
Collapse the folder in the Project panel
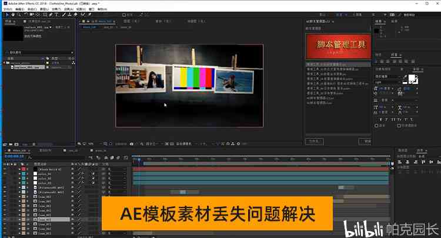click(x=4, y=63)
